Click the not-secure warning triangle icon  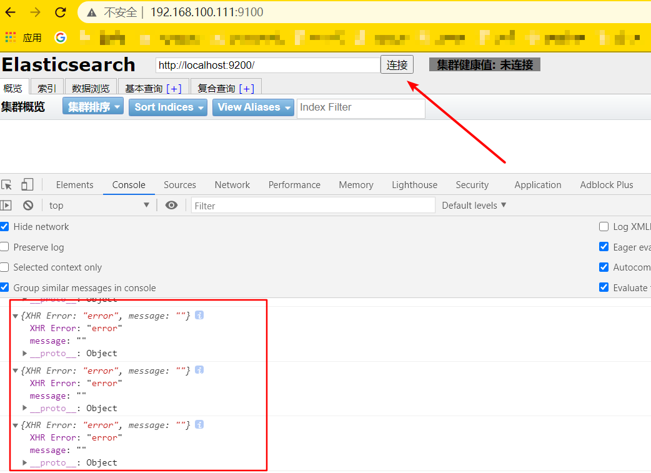point(92,13)
